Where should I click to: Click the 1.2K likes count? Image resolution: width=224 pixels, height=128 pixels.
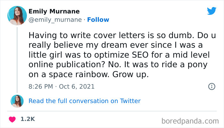[28, 119]
